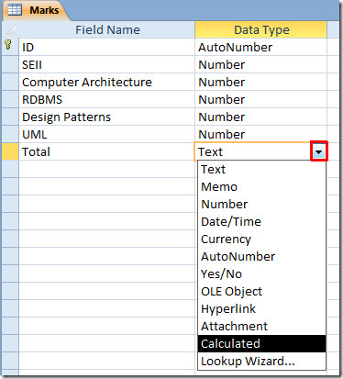Click the Data Type column header
343x379 pixels.
[260, 29]
